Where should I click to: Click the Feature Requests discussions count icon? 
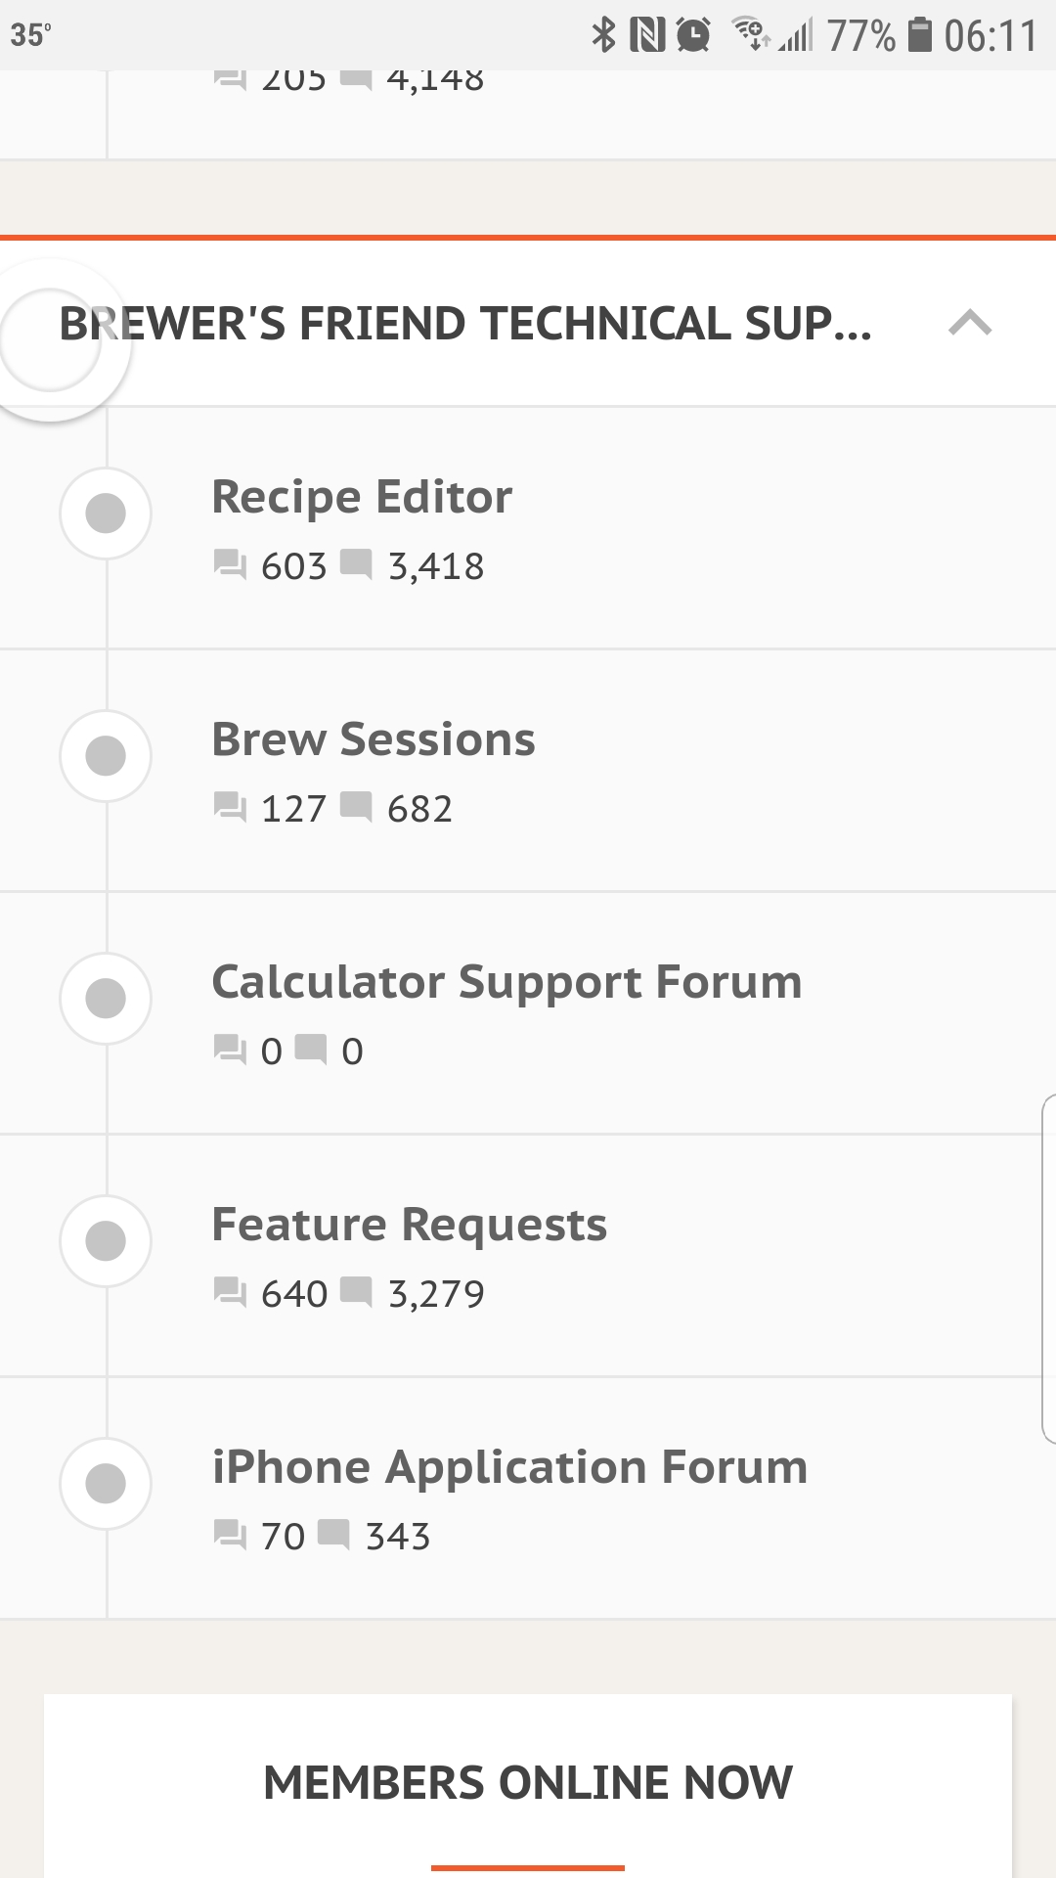click(230, 1293)
